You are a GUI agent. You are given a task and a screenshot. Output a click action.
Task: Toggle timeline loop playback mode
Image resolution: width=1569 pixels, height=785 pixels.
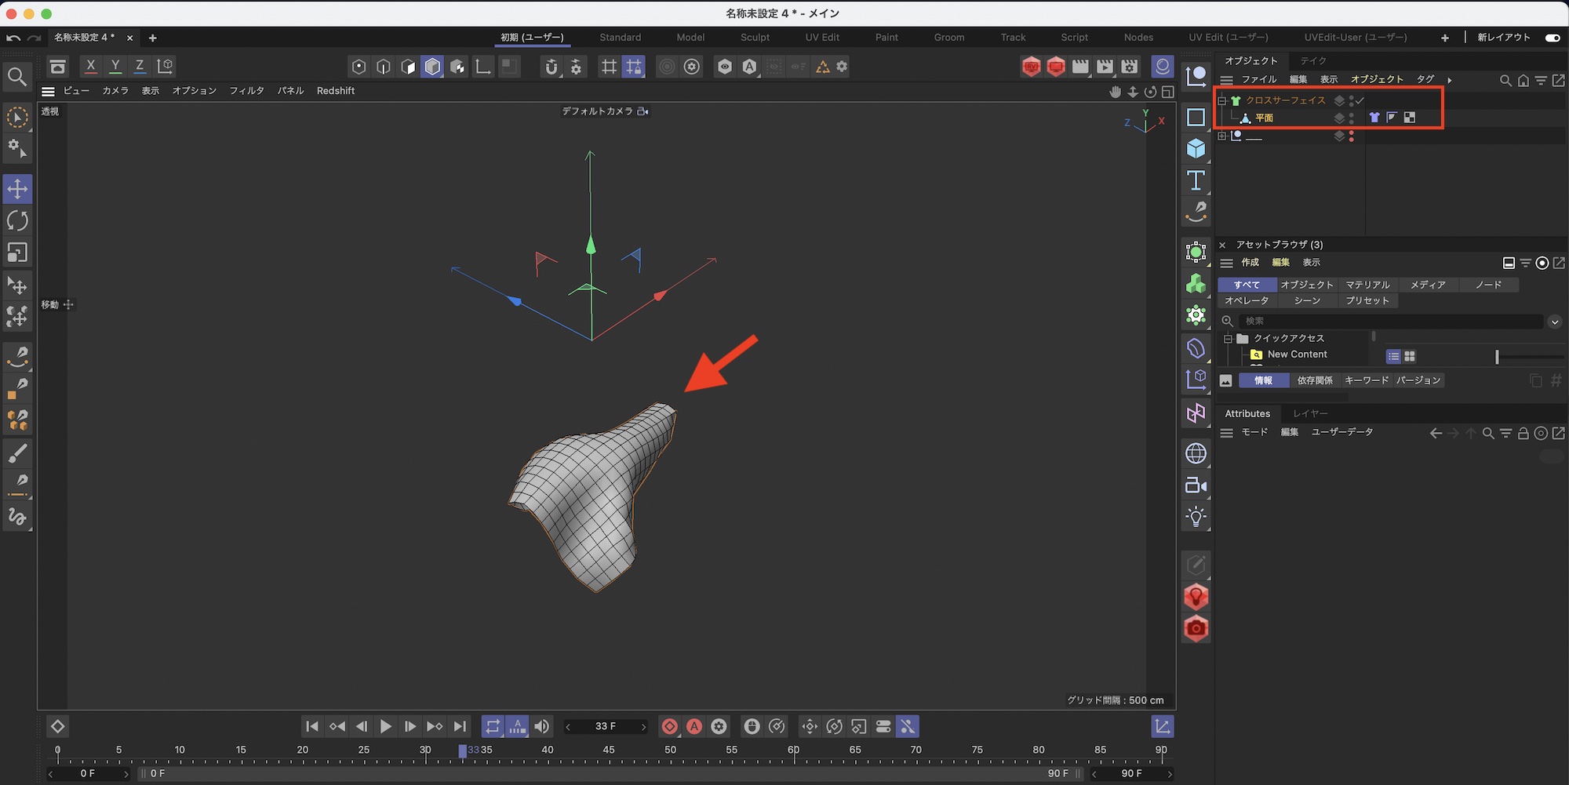[492, 727]
